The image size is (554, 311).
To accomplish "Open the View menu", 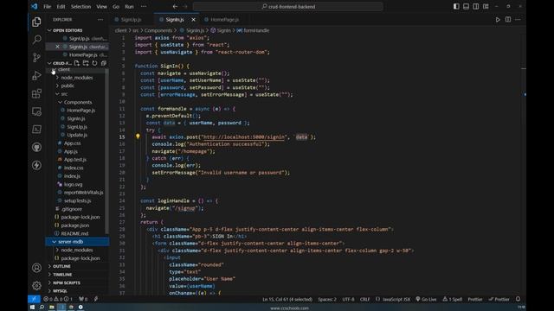I will pyautogui.click(x=101, y=6).
